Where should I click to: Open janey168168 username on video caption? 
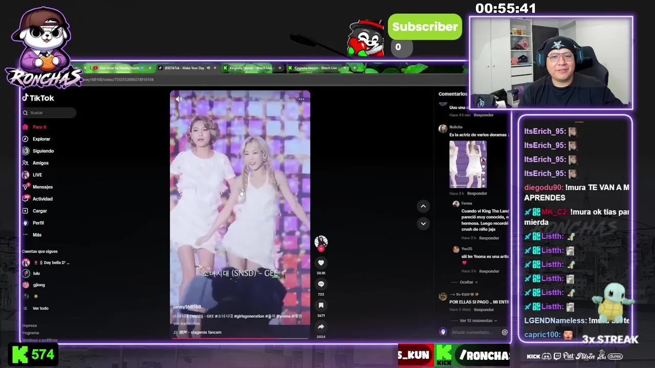[187, 307]
